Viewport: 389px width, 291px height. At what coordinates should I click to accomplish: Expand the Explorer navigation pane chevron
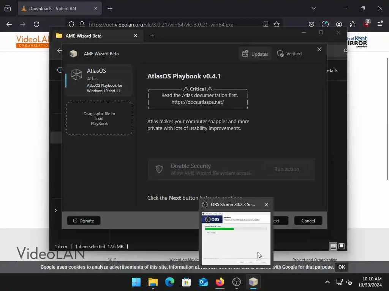55,210
